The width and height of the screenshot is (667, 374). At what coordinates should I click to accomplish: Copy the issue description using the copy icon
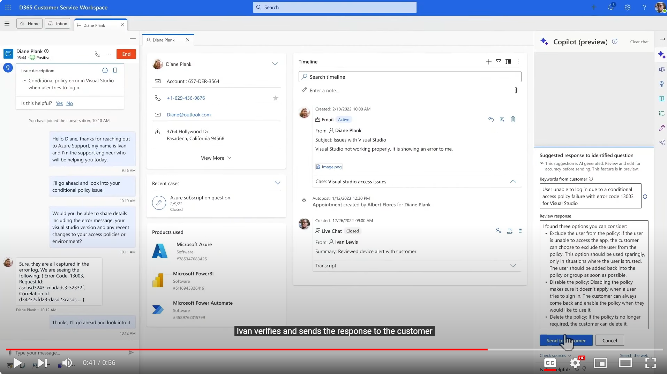[115, 70]
